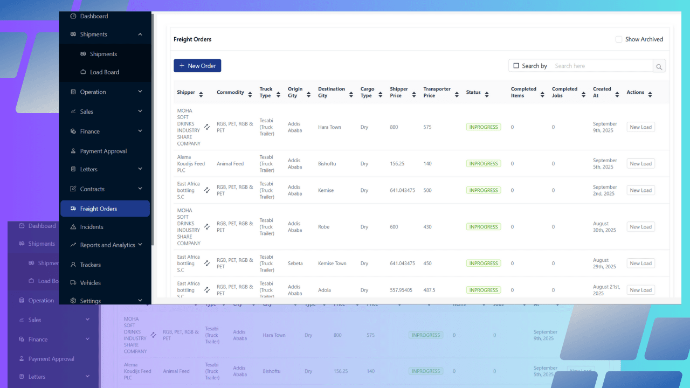Open Shipments submenu item under Shipments
690x388 pixels.
pyautogui.click(x=103, y=54)
